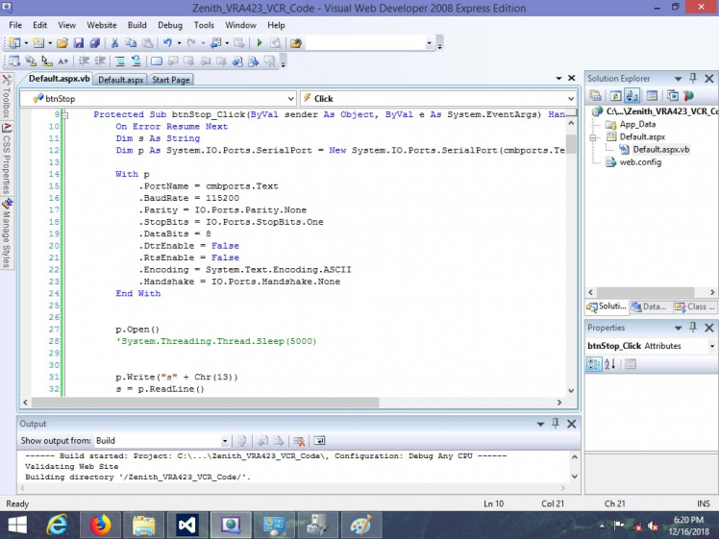Click the Save icon in toolbar
Screen dimensions: 719x539
79,43
